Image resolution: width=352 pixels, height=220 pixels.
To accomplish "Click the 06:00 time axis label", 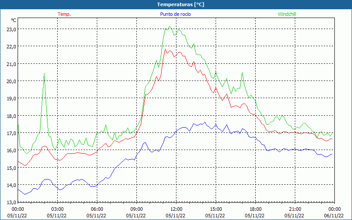I will point(97,209).
